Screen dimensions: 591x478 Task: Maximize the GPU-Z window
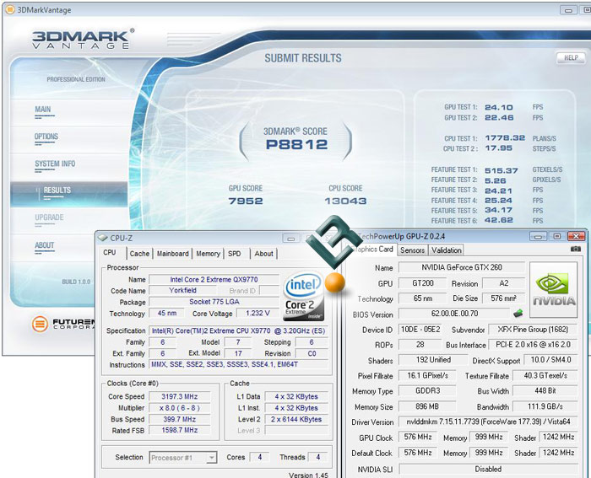pyautogui.click(x=556, y=236)
